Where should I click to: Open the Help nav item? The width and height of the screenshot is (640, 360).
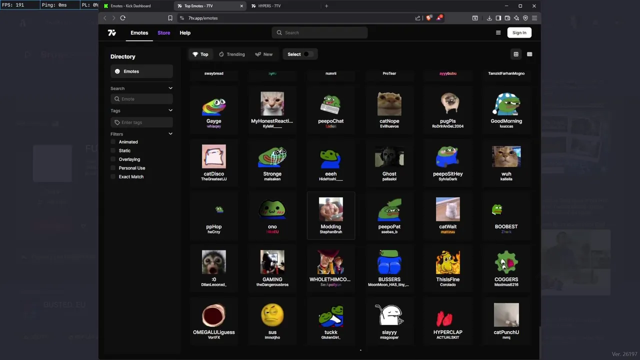point(185,32)
